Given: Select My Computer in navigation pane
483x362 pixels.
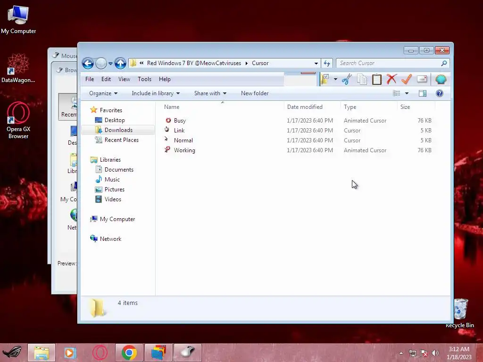Looking at the screenshot, I should 117,219.
